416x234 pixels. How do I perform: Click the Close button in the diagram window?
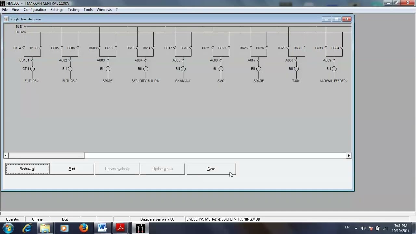211,169
